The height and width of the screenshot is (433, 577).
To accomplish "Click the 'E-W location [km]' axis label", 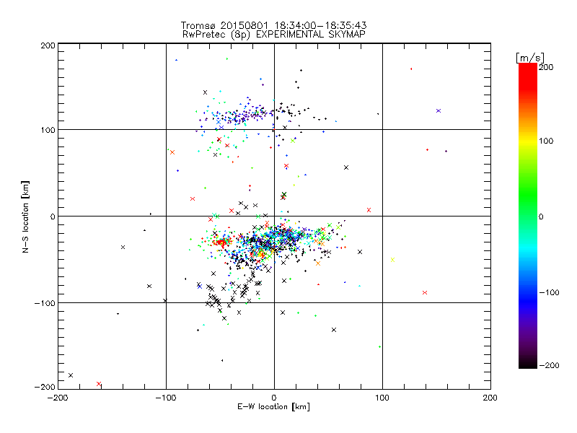I will pos(273,407).
